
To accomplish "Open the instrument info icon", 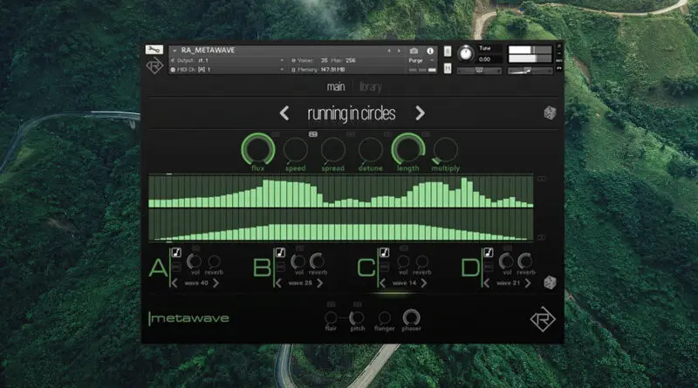I will 430,51.
